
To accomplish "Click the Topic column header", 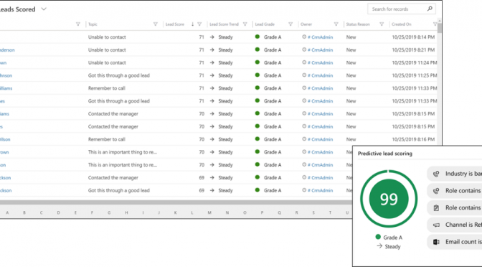I will [93, 24].
